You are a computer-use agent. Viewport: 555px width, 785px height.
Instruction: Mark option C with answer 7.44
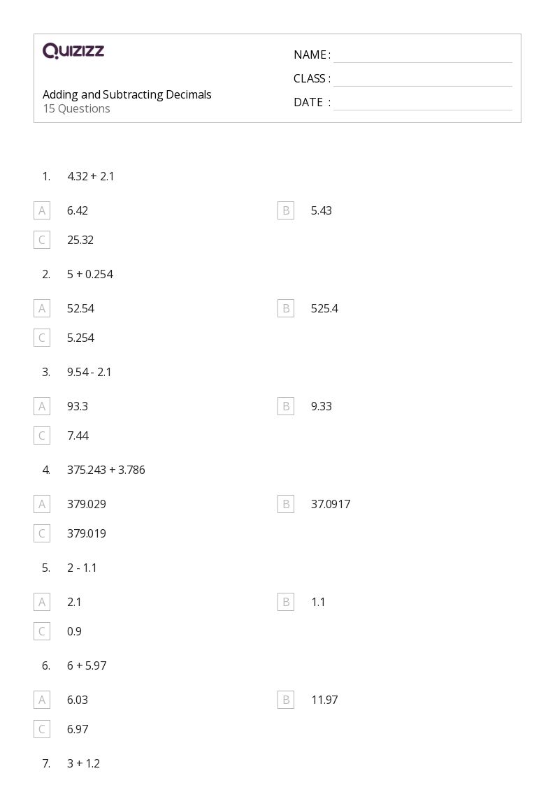coord(42,435)
